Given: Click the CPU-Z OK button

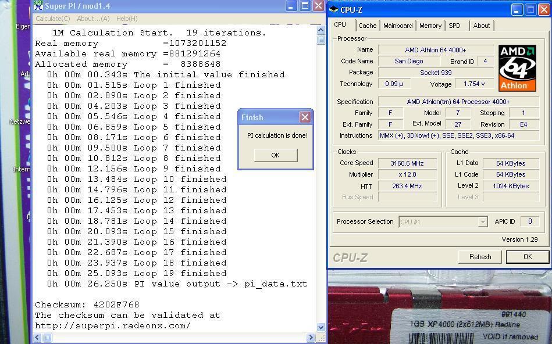Looking at the screenshot, I should point(528,257).
